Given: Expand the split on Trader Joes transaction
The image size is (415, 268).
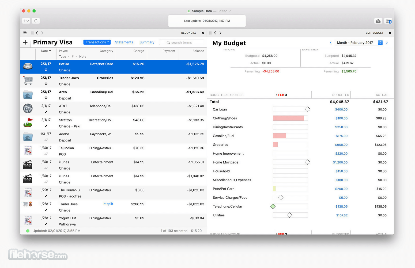Looking at the screenshot, I should (108, 204).
